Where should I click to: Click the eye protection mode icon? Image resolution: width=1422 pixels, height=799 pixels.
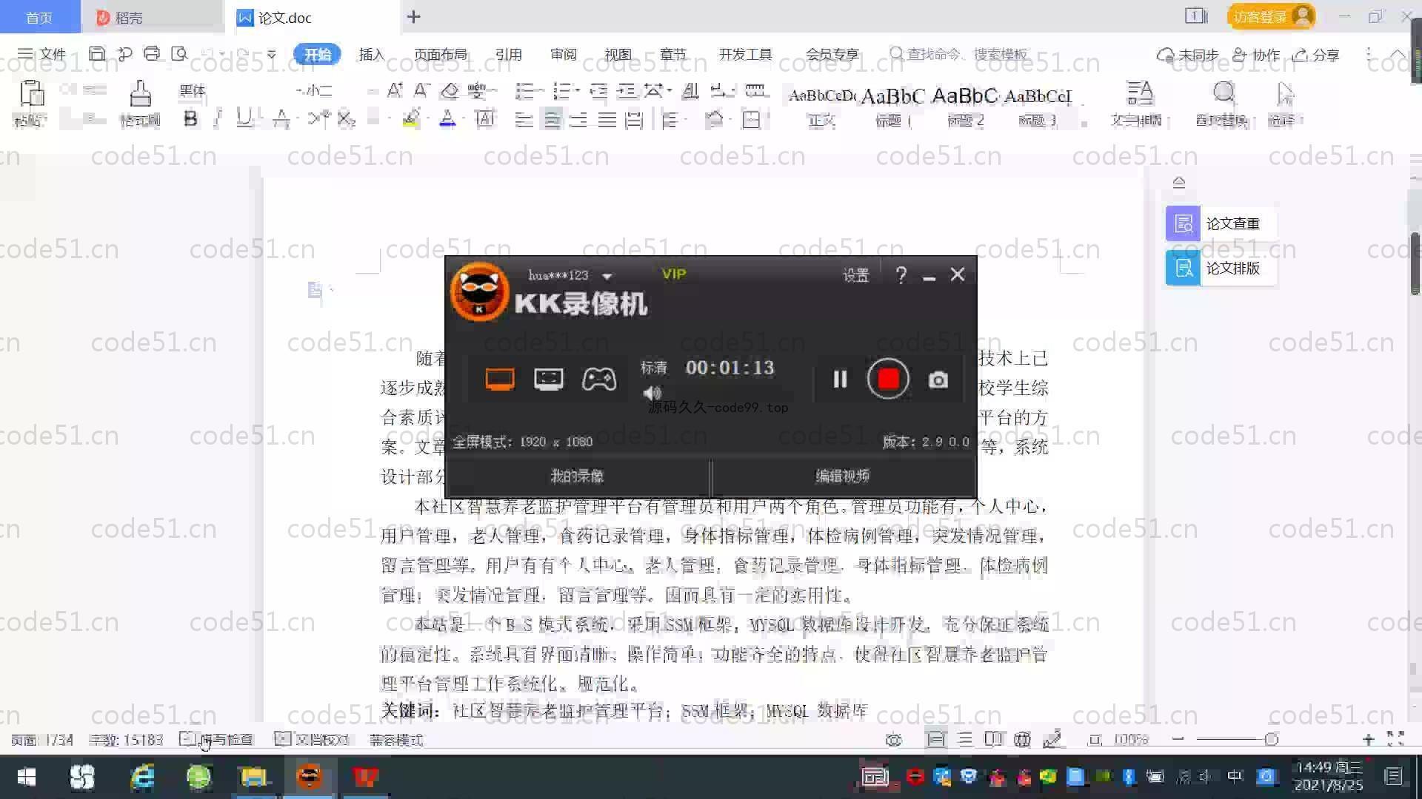[x=894, y=739]
